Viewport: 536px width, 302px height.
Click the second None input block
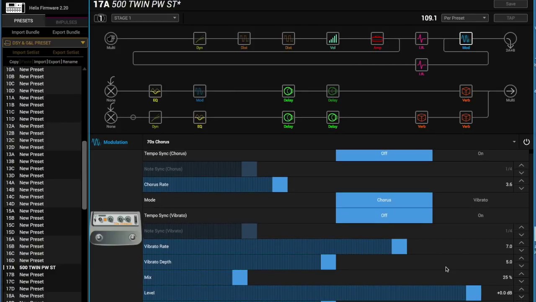(111, 117)
